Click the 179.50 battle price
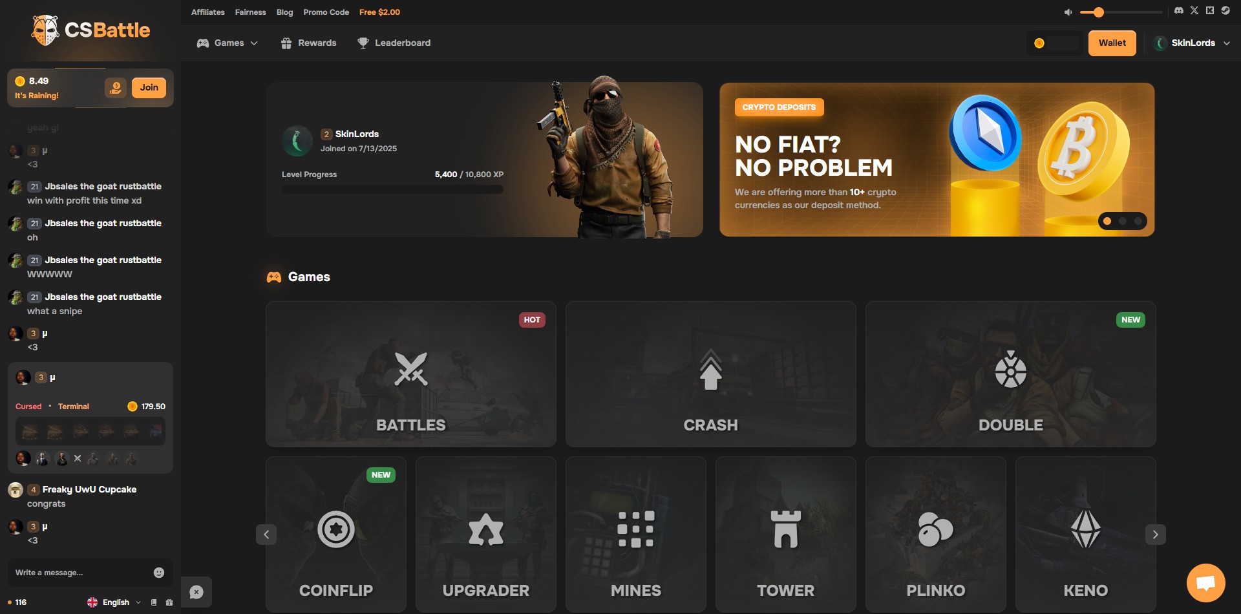This screenshot has height=614, width=1241. click(x=147, y=407)
